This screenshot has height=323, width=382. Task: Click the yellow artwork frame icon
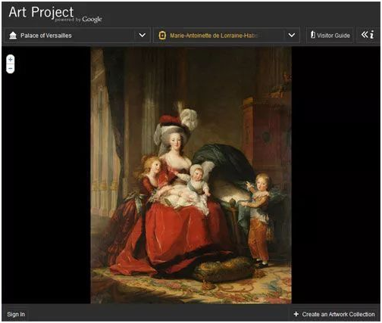pos(162,36)
